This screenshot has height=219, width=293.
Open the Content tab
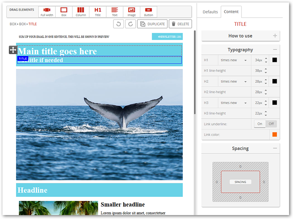[231, 12]
